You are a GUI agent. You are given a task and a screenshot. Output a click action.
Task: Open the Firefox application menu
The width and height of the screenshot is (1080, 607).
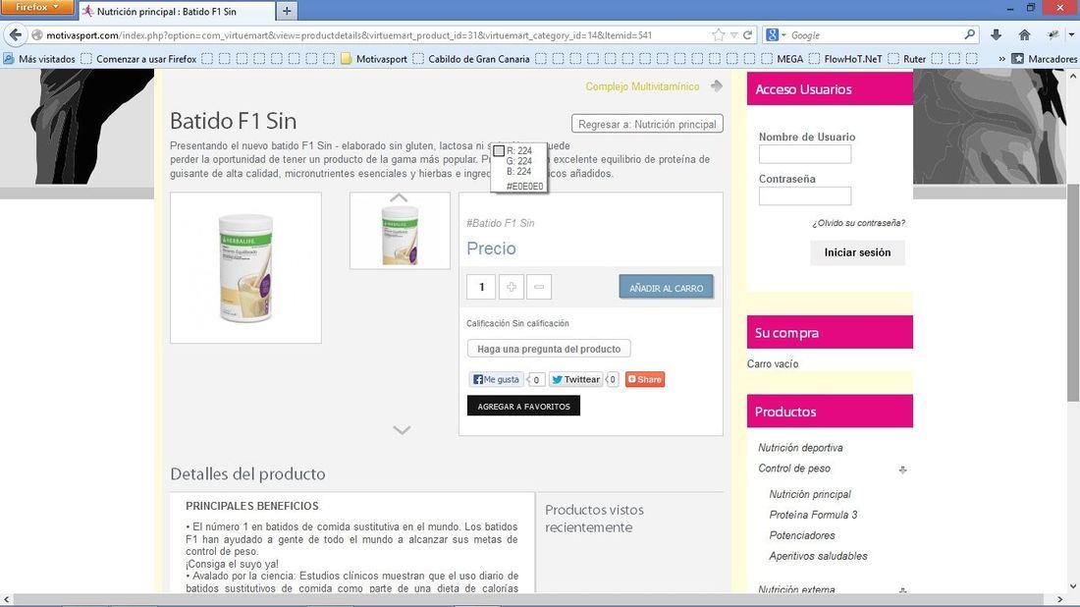point(36,7)
